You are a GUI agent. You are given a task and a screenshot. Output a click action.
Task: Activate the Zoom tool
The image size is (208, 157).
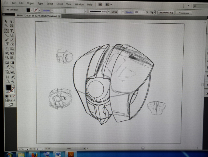(13, 81)
